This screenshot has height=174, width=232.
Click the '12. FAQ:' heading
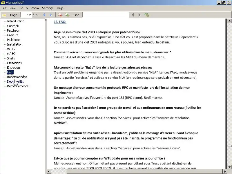click(60, 22)
